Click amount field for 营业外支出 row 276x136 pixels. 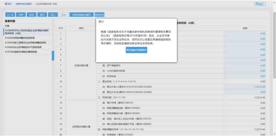245,92
